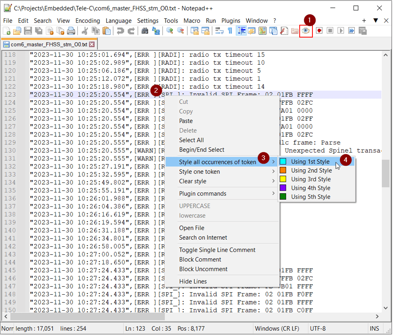Click the New file toolbar icon
The width and height of the screenshot is (393, 335).
click(x=7, y=31)
